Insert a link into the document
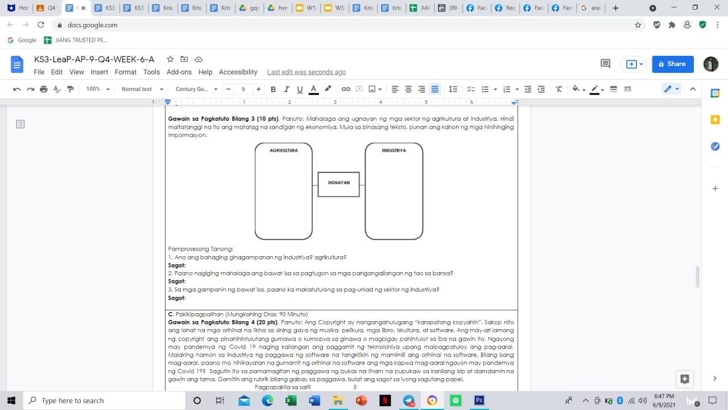The height and width of the screenshot is (410, 728). point(346,89)
